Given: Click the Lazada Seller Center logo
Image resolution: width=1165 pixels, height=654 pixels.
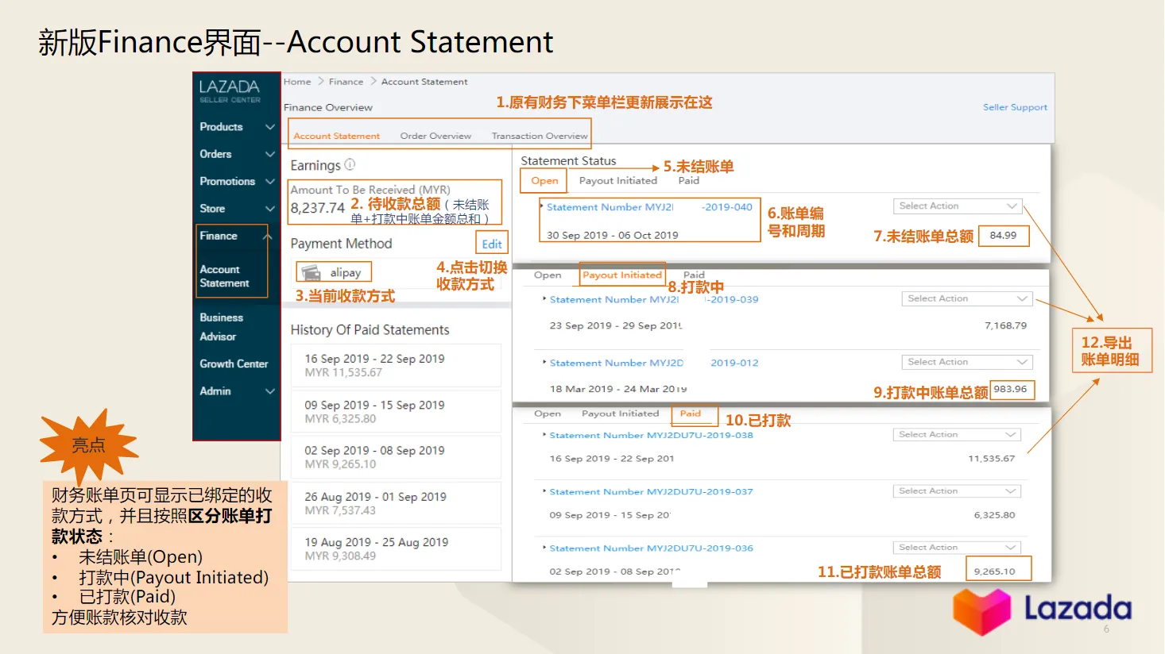Looking at the screenshot, I should [230, 90].
